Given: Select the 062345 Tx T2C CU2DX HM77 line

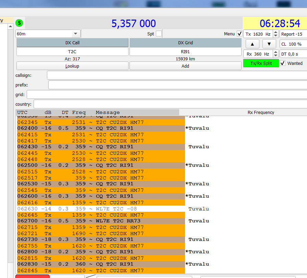Looking at the screenshot, I should [101, 122].
